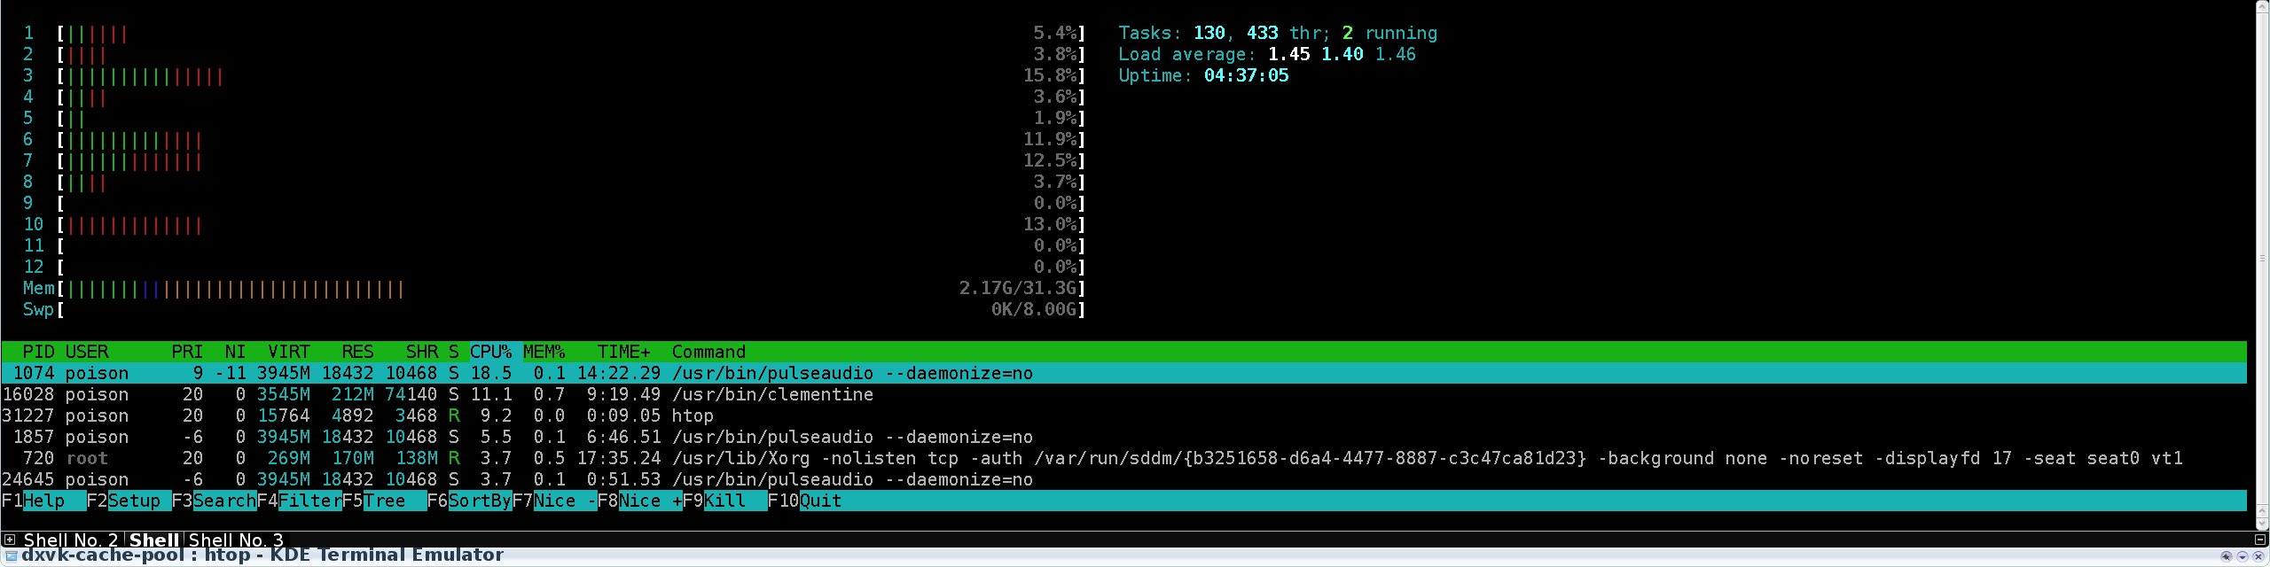Activate the F4 Filter function
The width and height of the screenshot is (2270, 567).
coord(300,501)
